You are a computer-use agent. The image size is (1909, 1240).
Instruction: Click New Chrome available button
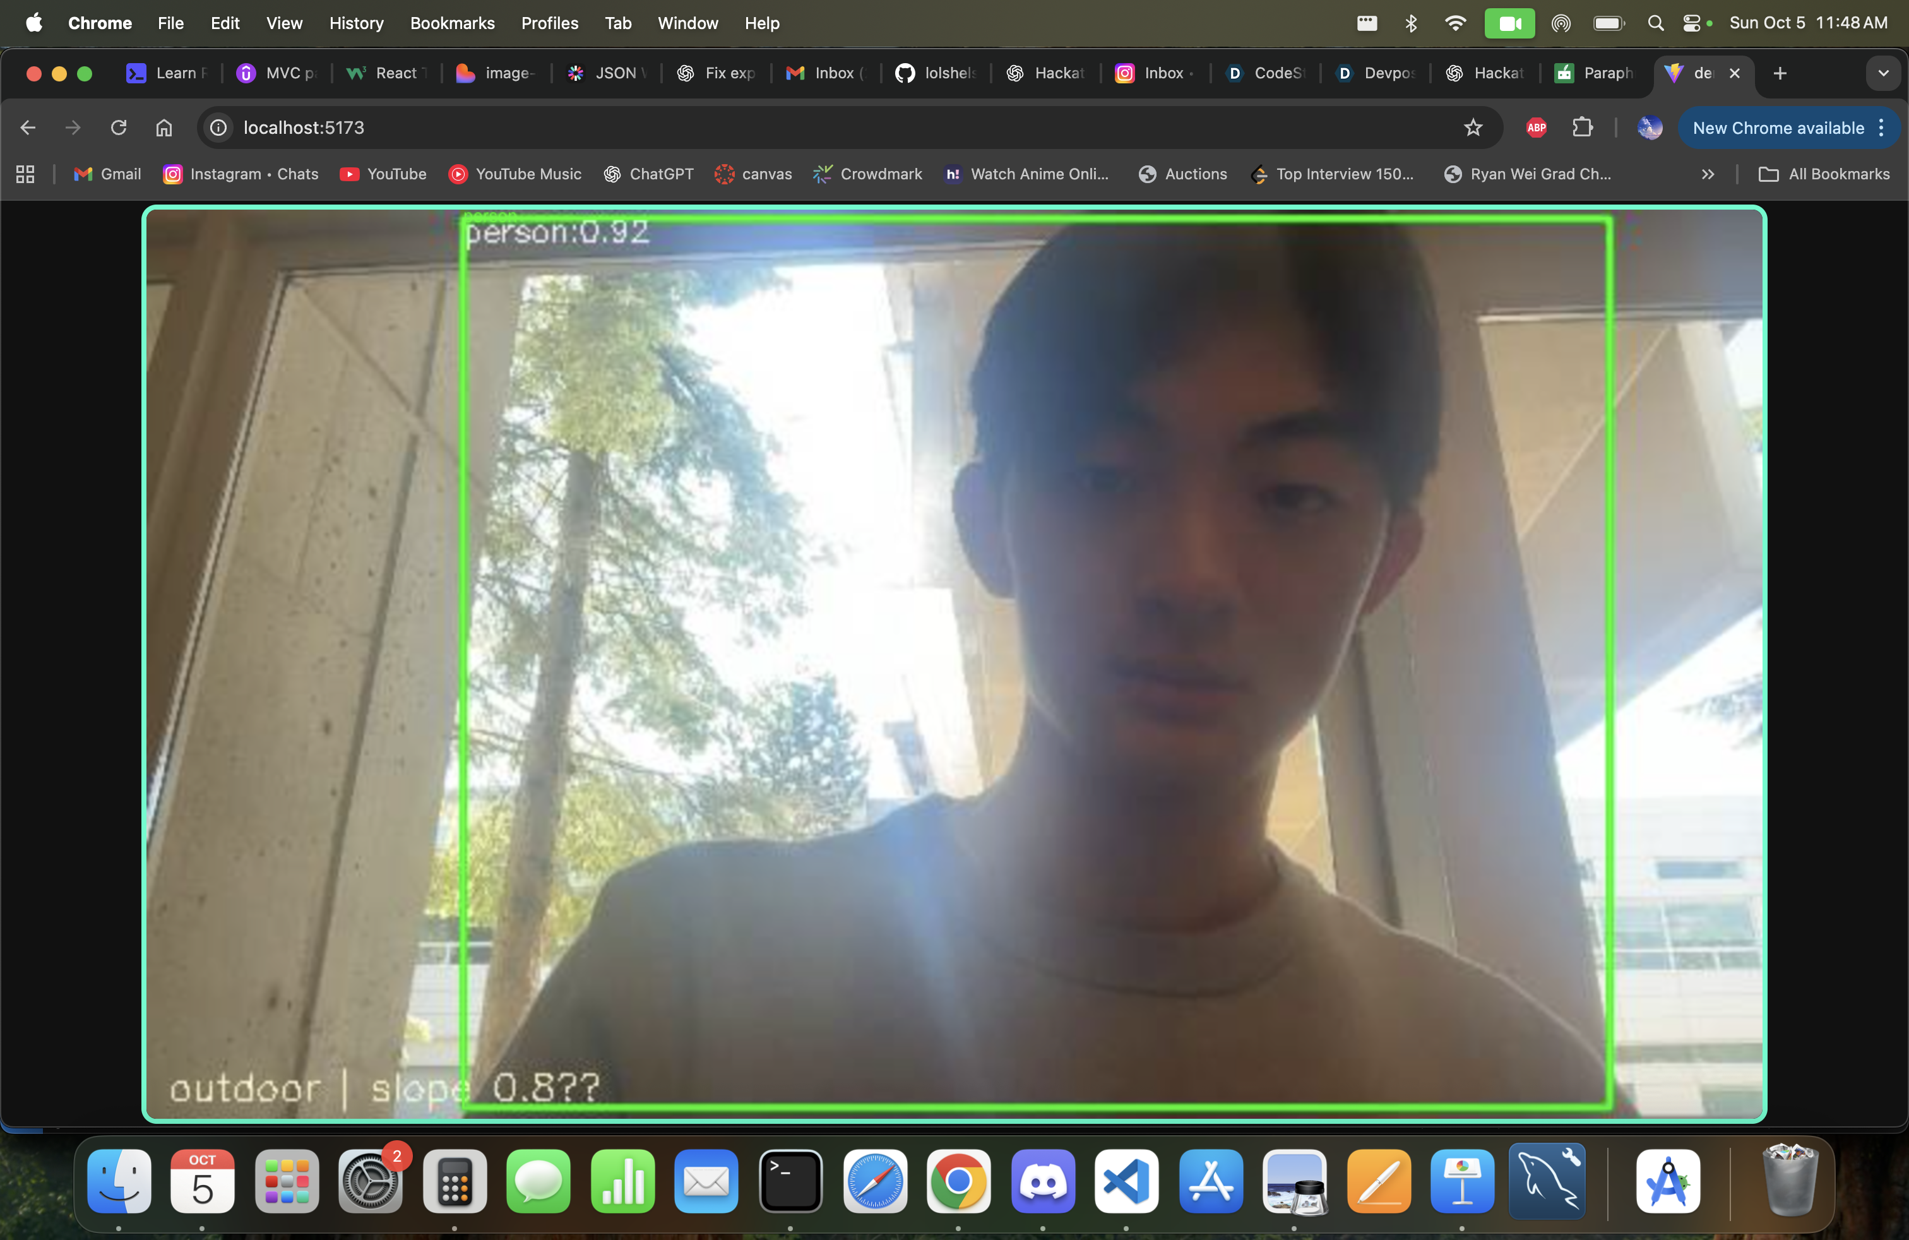[1778, 128]
